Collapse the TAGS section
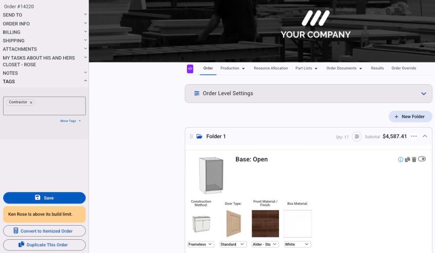This screenshot has width=435, height=253. (85, 81)
